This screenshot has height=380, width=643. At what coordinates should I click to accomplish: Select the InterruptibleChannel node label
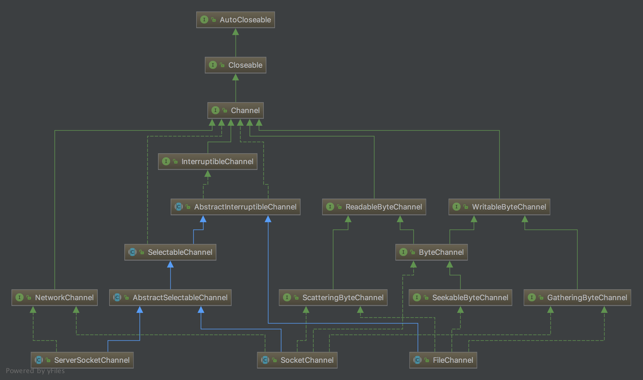[217, 162]
